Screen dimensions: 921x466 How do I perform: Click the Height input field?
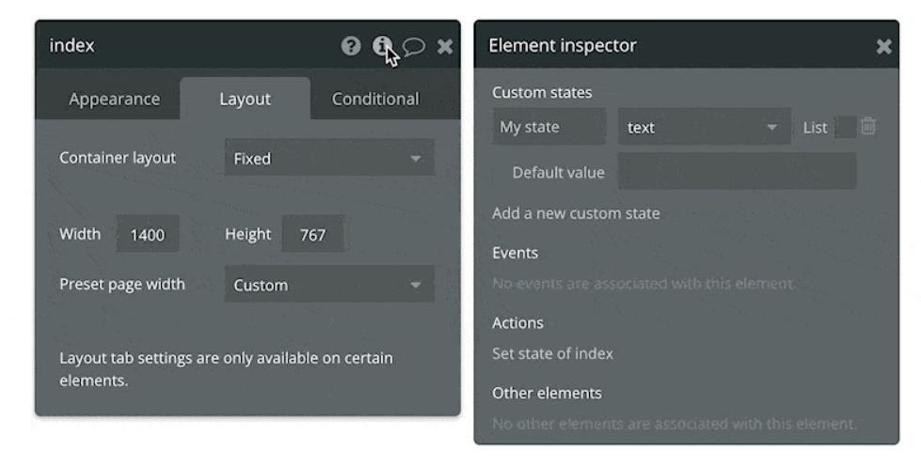(x=313, y=234)
